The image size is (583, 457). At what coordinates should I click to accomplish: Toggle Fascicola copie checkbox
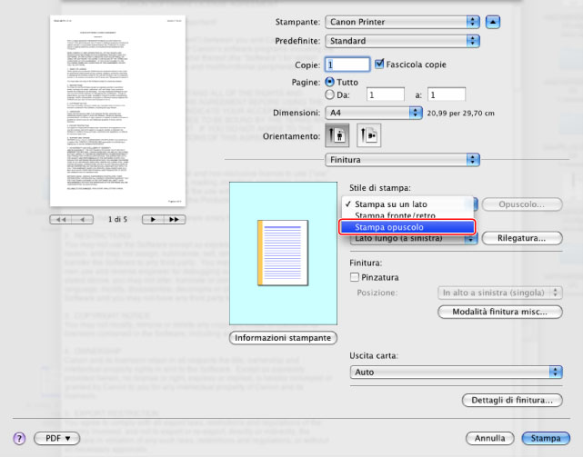[380, 65]
